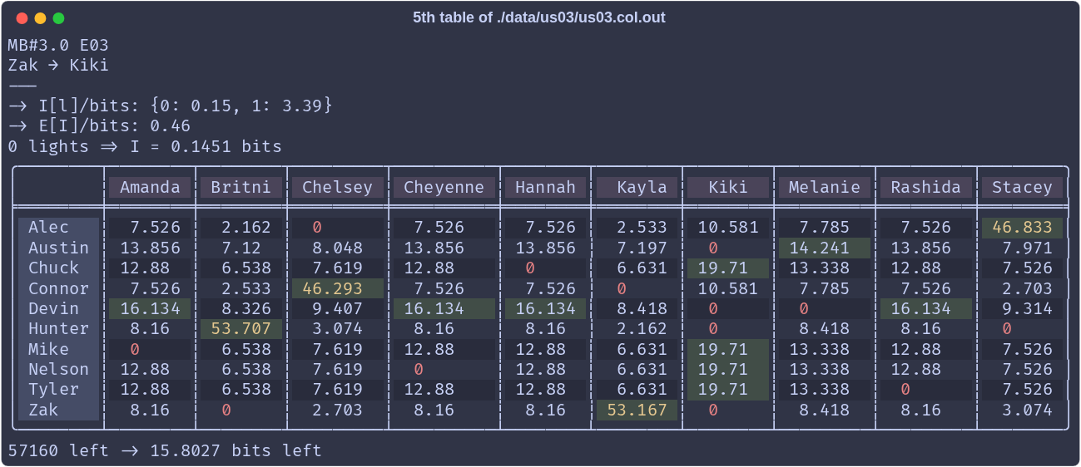The height and width of the screenshot is (467, 1081).
Task: Click the highlighted 46.293 cell in Connor's row
Action: pyautogui.click(x=338, y=288)
